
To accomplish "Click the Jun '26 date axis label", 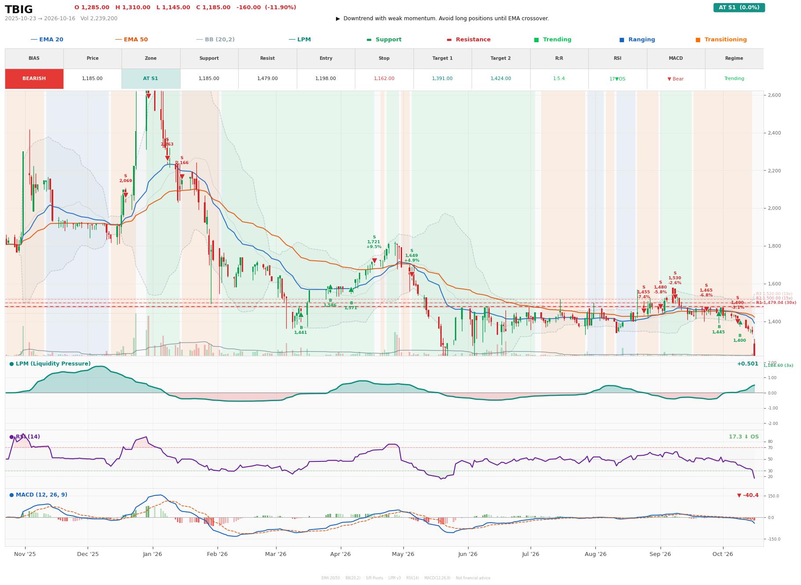I will pyautogui.click(x=468, y=554).
